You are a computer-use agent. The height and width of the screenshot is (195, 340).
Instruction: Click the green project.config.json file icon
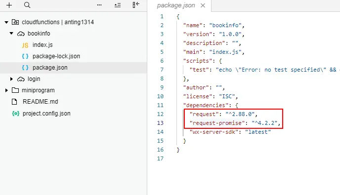tap(16, 114)
